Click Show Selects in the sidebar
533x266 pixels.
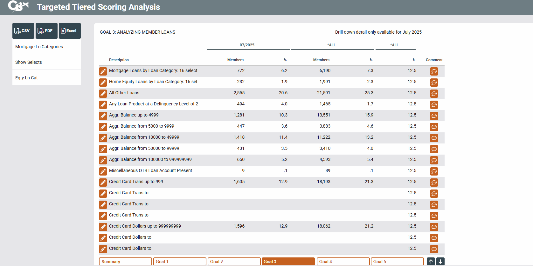[29, 62]
